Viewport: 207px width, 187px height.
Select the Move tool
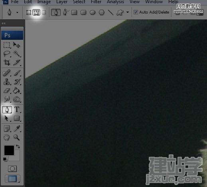click(17, 45)
